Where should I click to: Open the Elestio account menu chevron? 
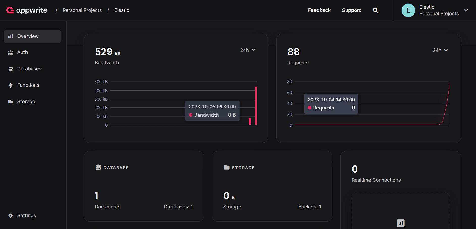coord(466,10)
